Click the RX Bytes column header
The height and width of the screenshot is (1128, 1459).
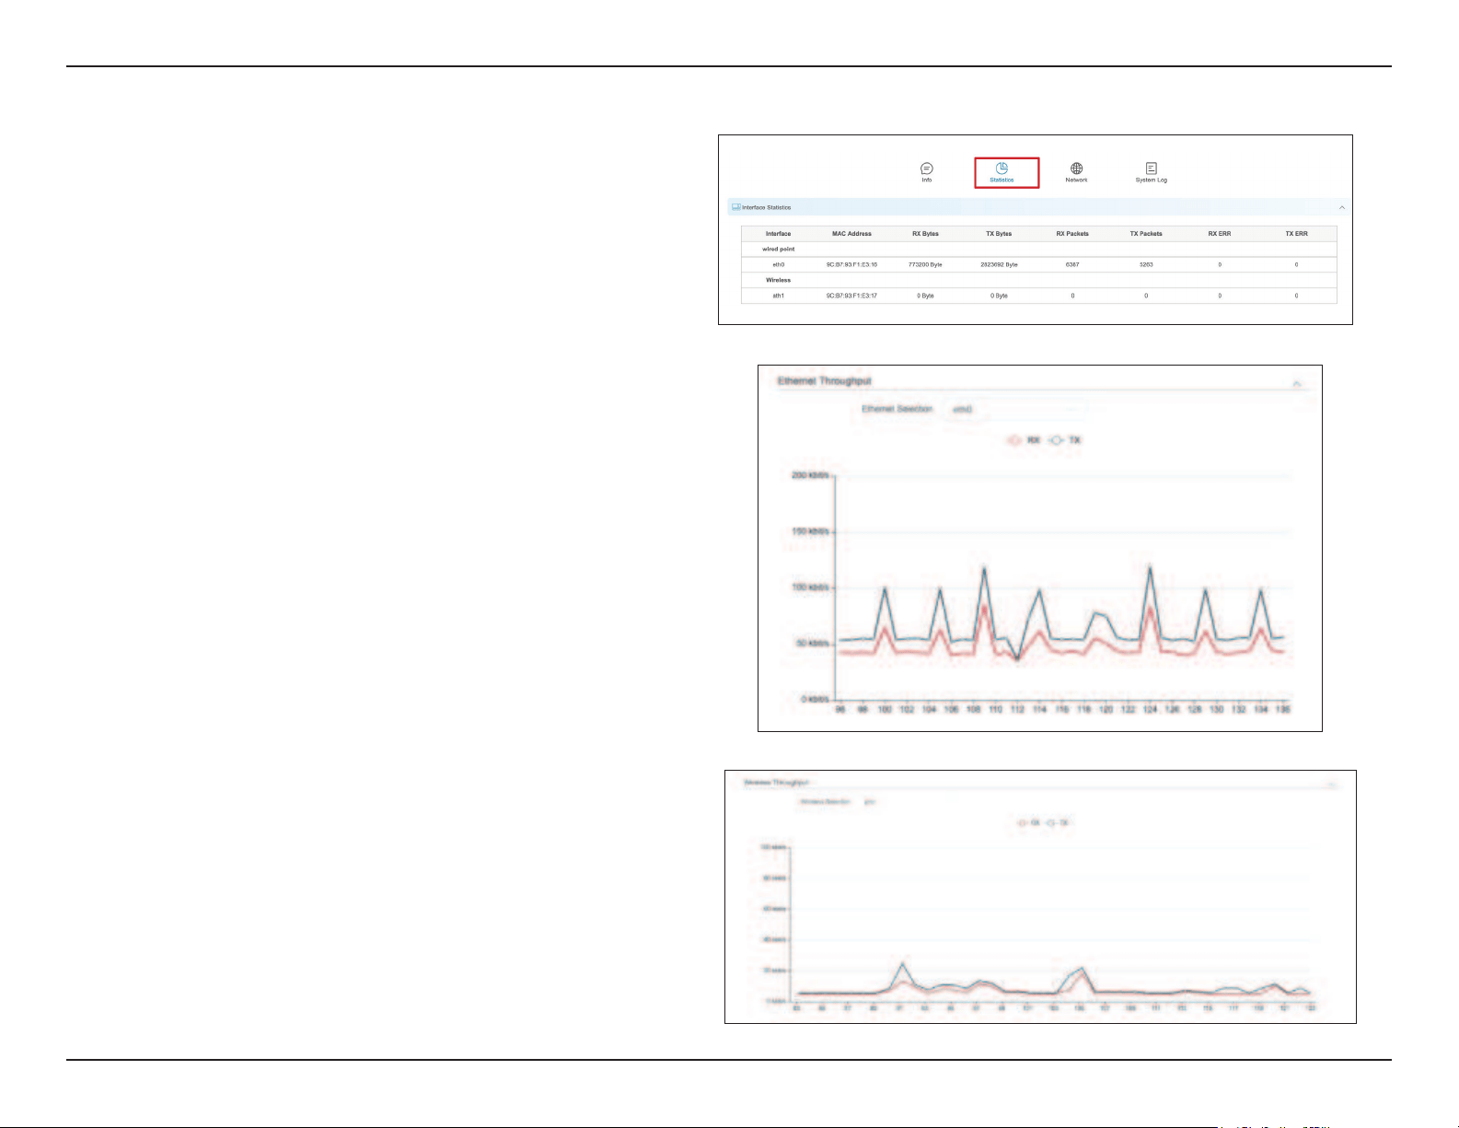925,234
